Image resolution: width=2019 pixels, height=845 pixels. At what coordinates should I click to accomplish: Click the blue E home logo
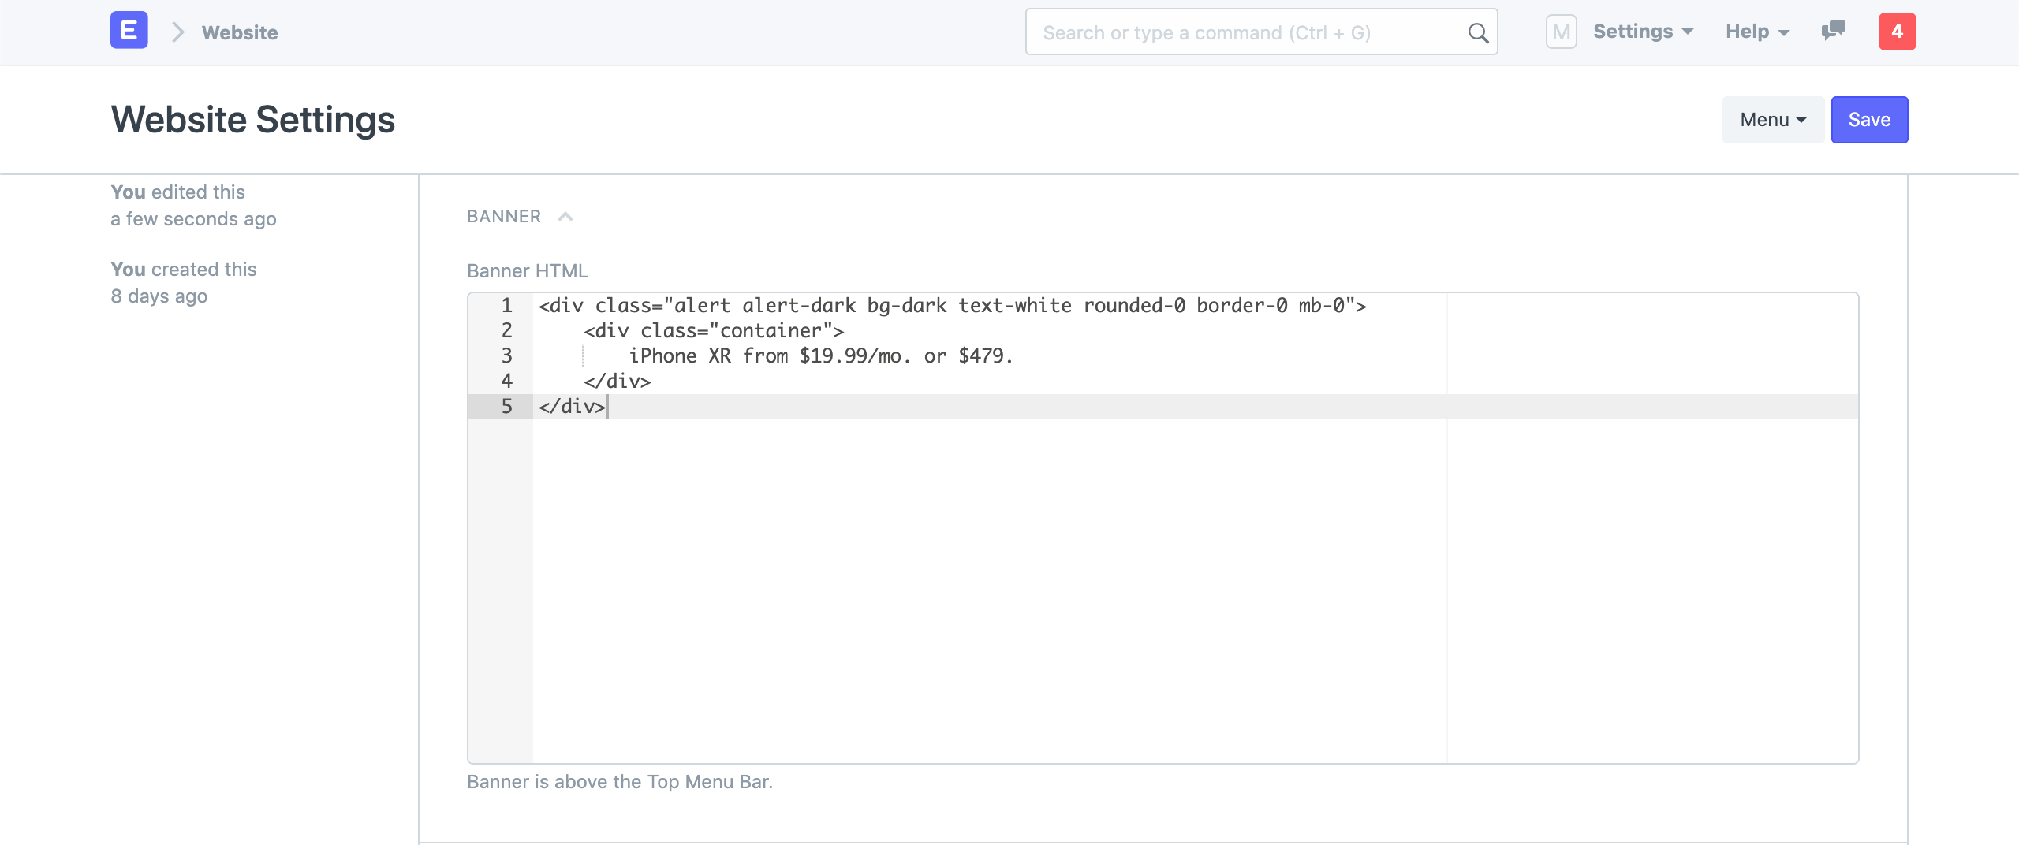tap(129, 32)
